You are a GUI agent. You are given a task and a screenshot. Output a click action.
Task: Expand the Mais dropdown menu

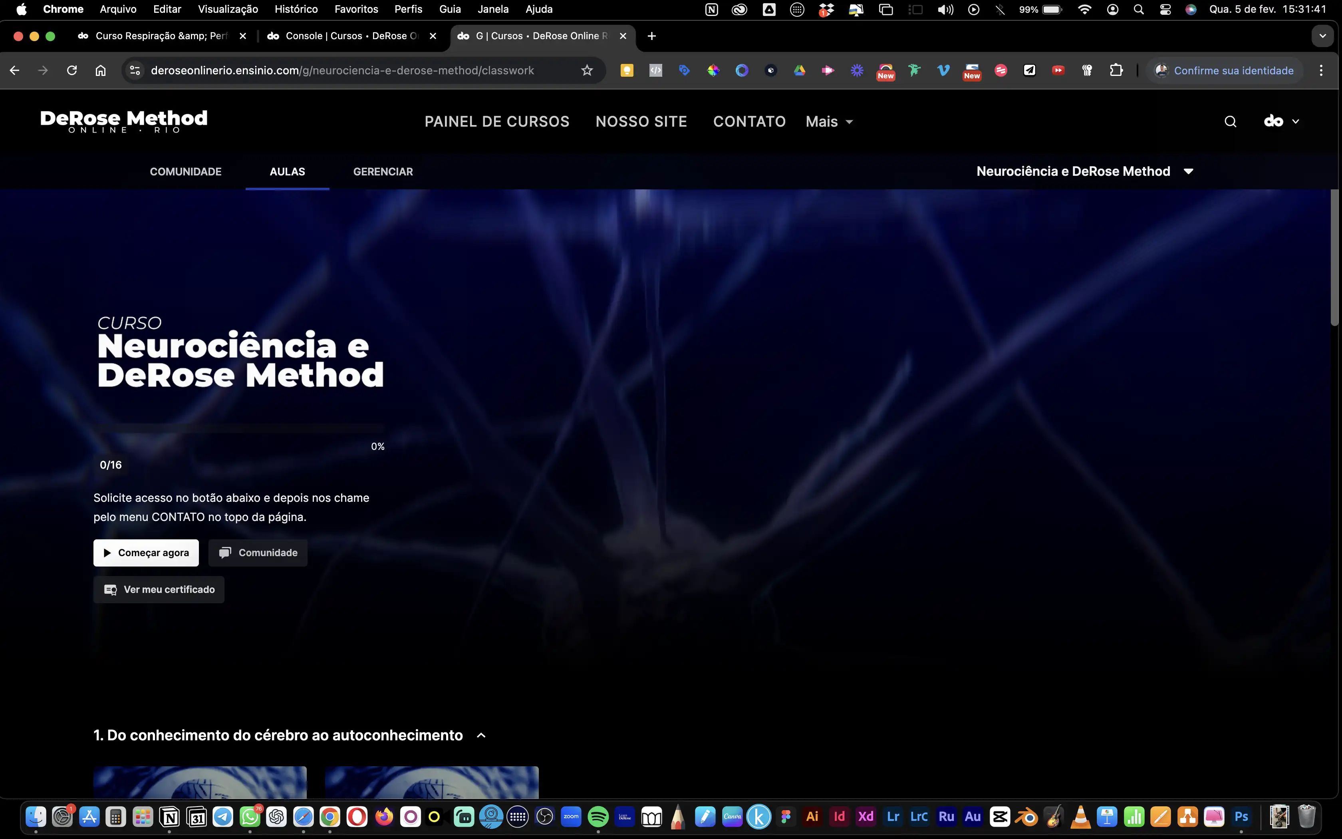829,121
